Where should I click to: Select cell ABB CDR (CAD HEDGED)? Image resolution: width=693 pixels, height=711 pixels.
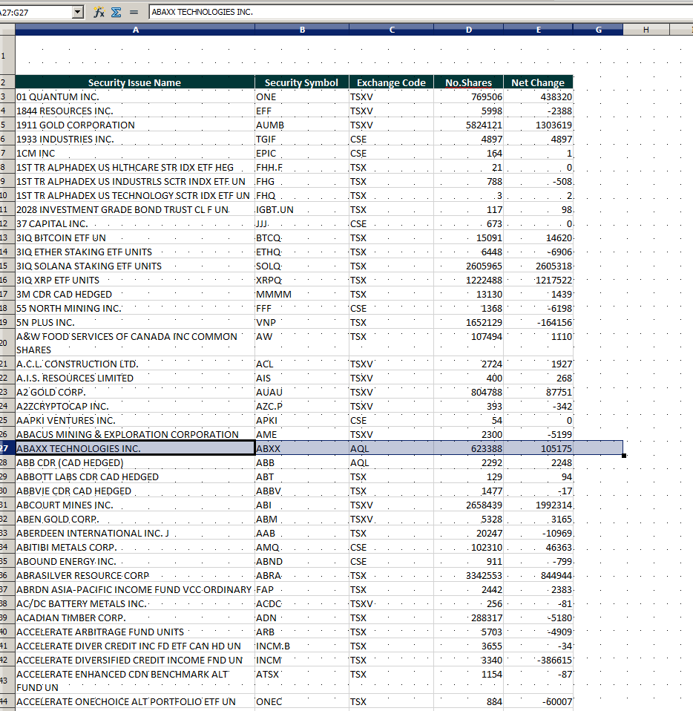135,462
